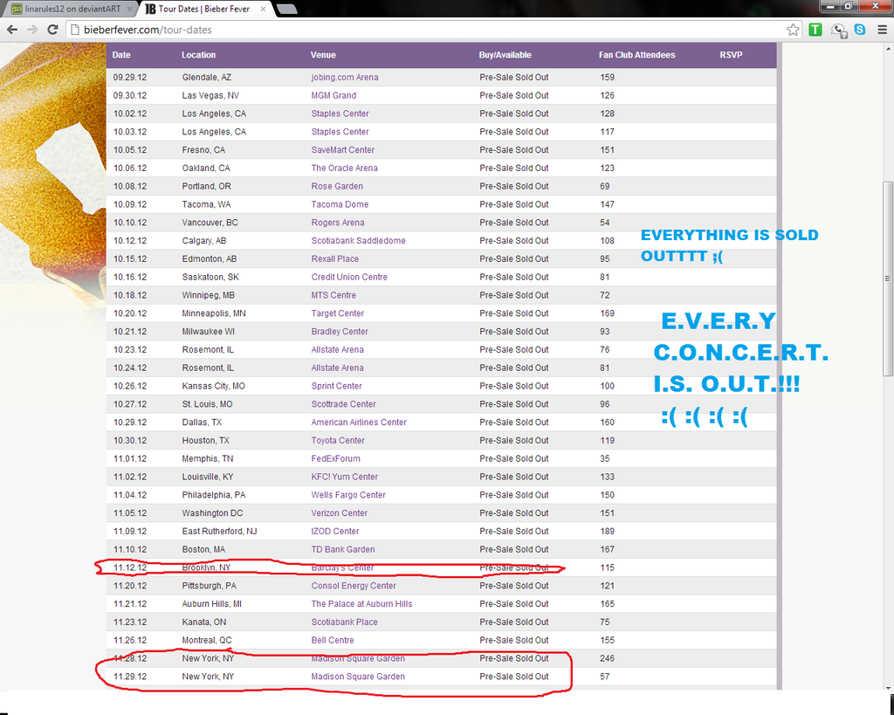Image resolution: width=894 pixels, height=715 pixels.
Task: Open The Palace at Auburn Hills link
Action: [361, 604]
